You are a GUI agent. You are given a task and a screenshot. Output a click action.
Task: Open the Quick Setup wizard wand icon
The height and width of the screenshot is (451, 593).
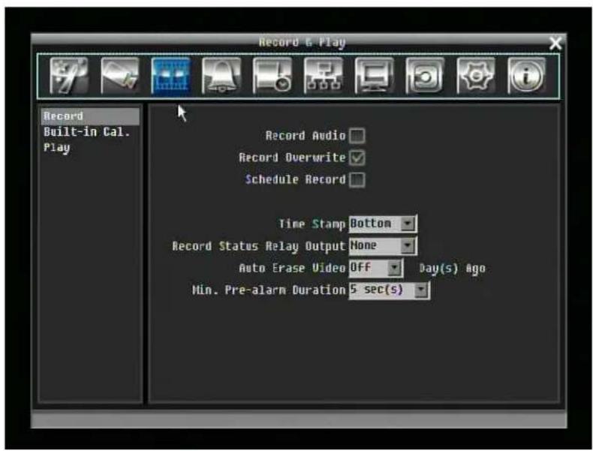[x=69, y=76]
